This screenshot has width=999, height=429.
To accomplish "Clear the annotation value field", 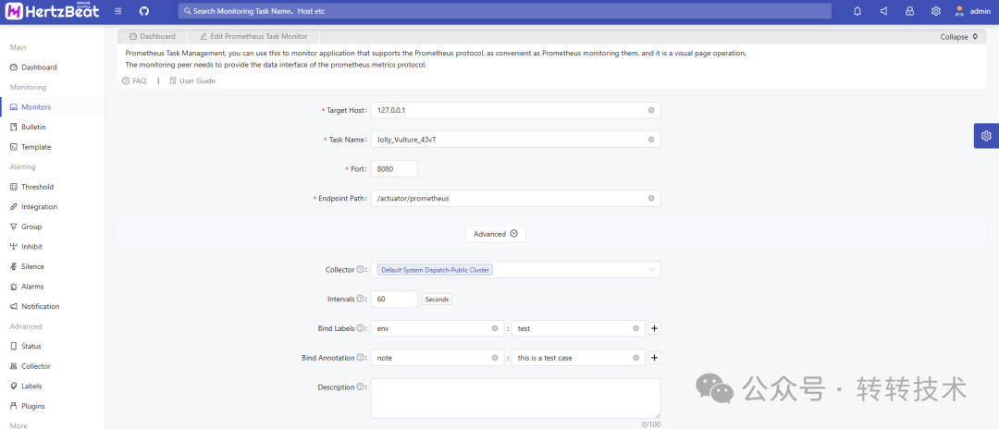I will tap(635, 358).
